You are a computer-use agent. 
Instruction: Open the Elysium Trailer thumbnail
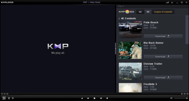(x=130, y=71)
